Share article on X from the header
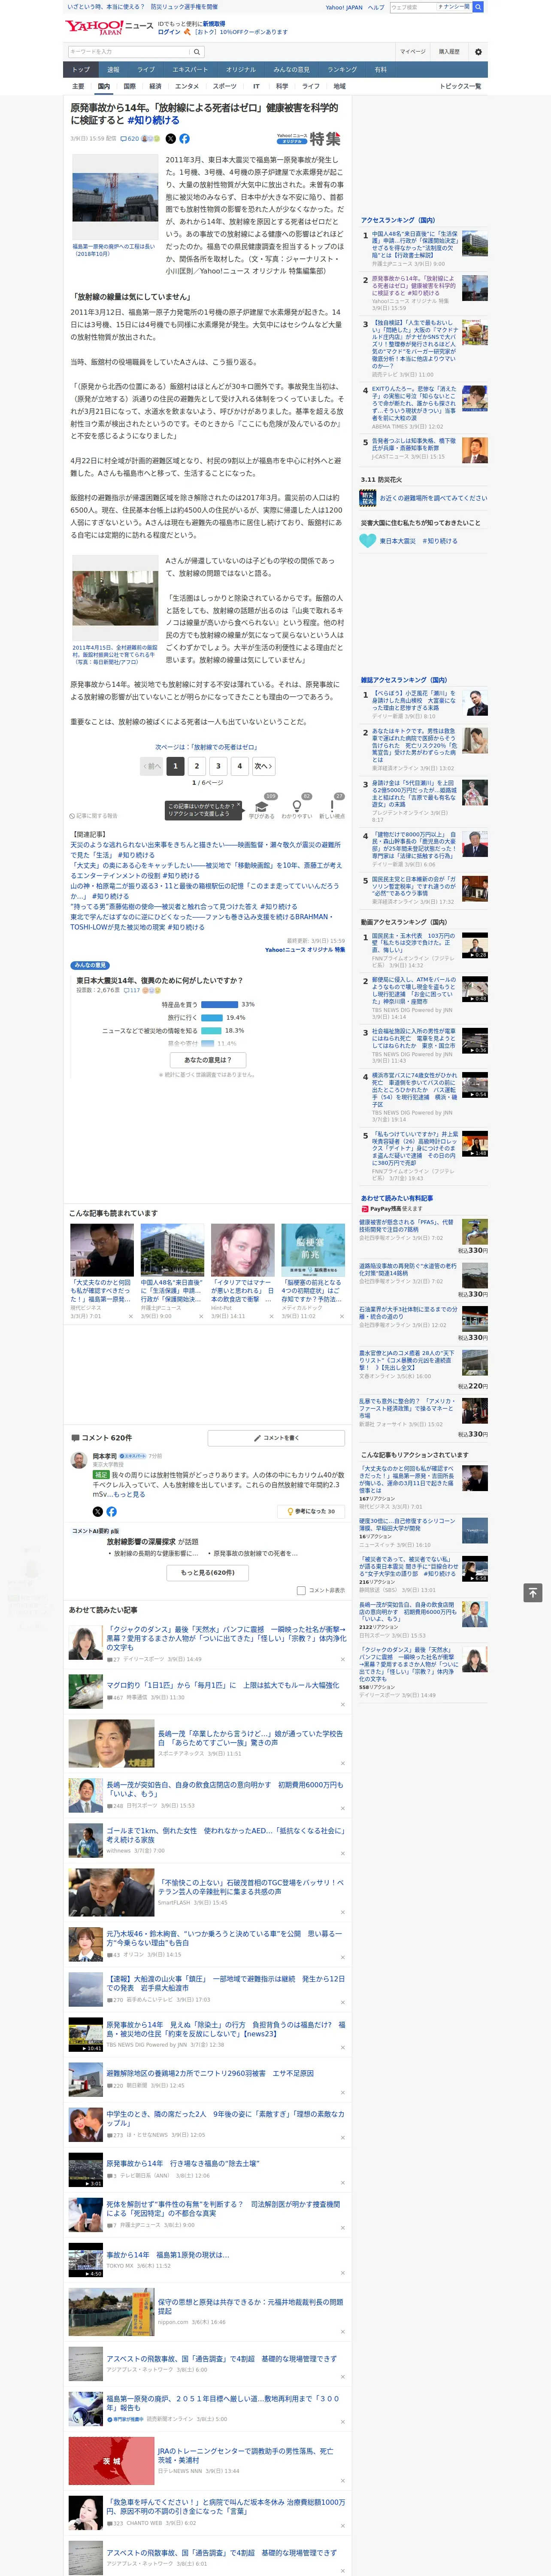Viewport: 551px width, 2576px height. tap(170, 139)
